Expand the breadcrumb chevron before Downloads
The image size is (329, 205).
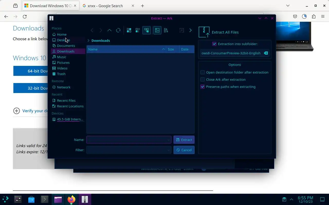pyautogui.click(x=88, y=40)
